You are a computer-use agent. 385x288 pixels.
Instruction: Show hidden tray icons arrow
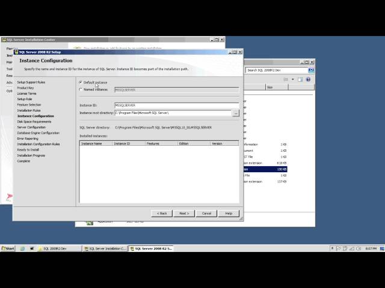point(332,248)
